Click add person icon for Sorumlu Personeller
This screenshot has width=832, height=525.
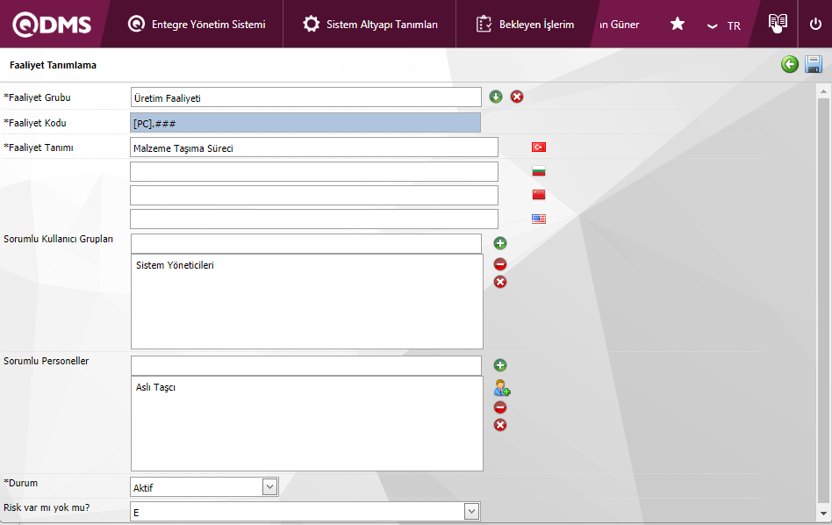coord(501,387)
